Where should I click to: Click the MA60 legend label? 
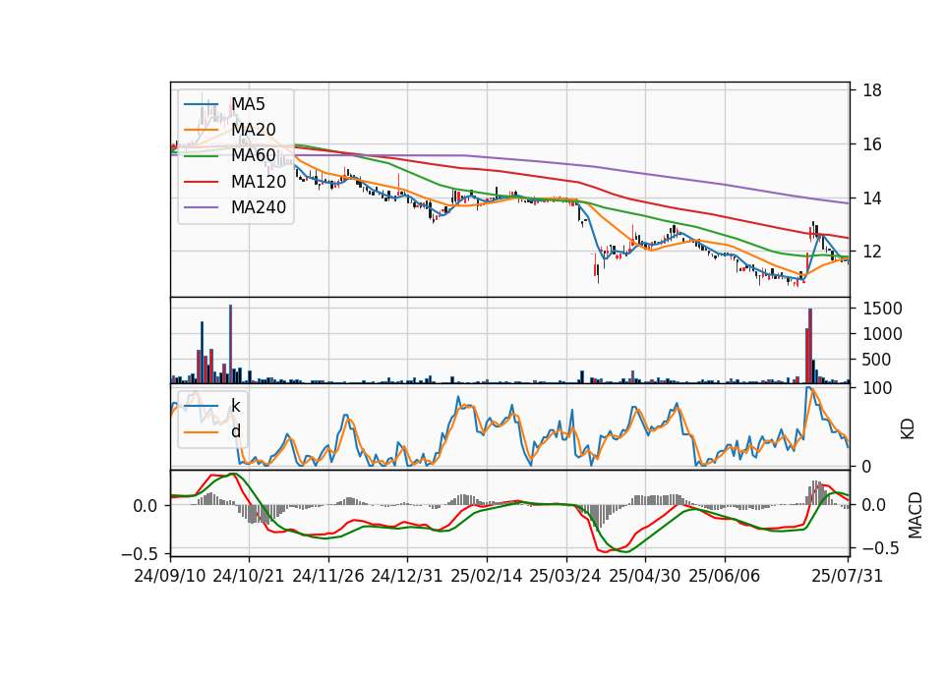click(x=254, y=156)
